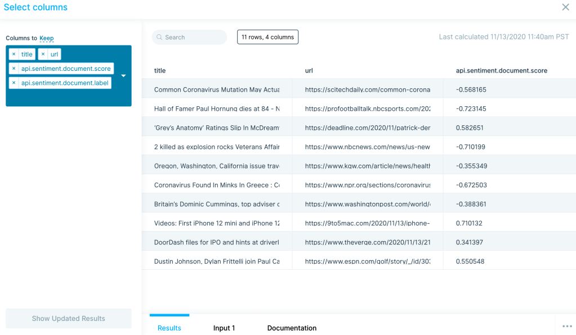
Task: Click the url column header
Action: click(309, 71)
